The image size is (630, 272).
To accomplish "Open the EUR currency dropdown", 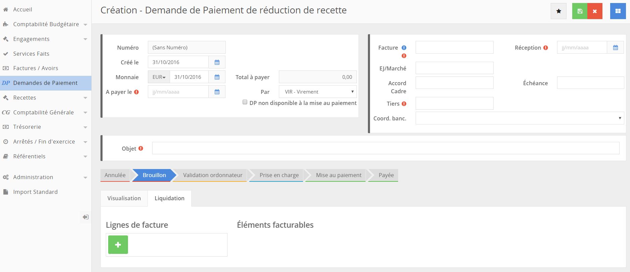I will [159, 77].
